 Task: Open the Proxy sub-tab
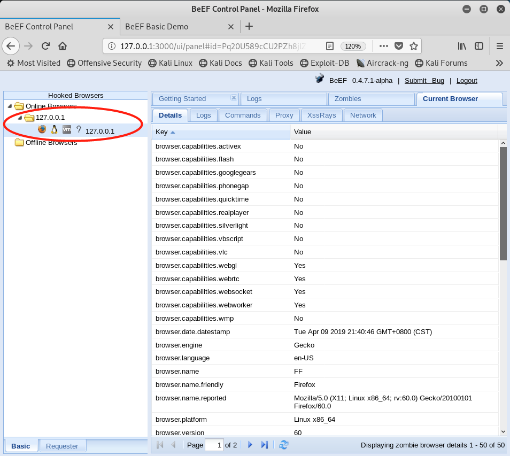pyautogui.click(x=284, y=115)
